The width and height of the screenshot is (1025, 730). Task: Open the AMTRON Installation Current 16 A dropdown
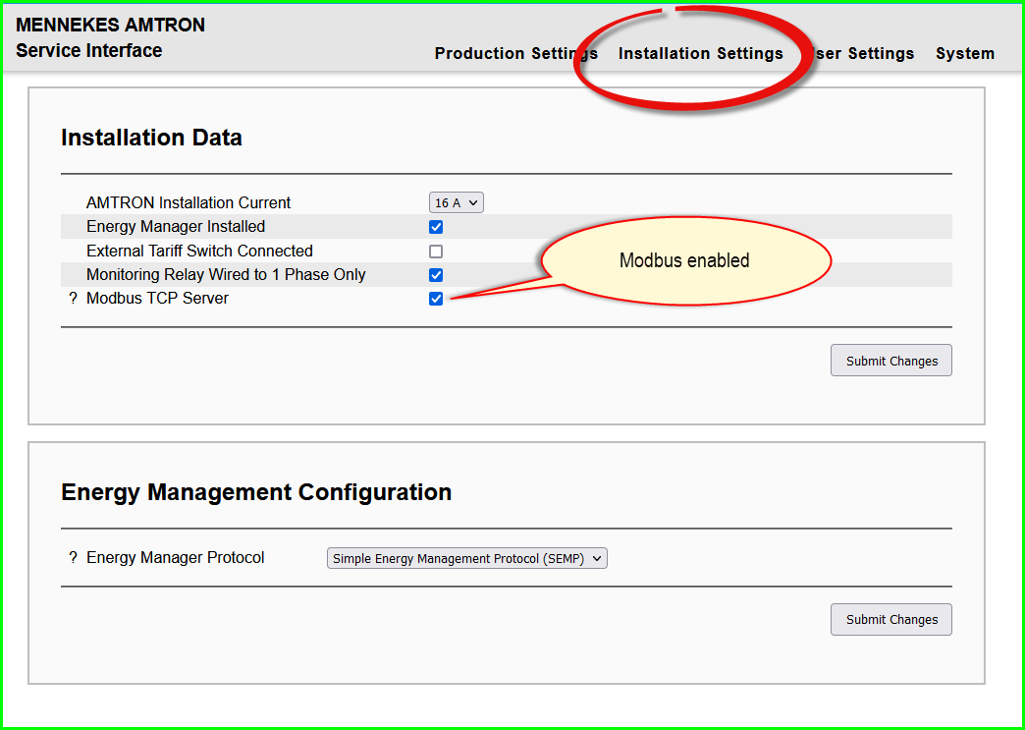click(x=457, y=203)
